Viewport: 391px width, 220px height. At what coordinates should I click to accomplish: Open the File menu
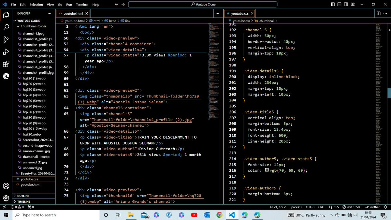click(x=13, y=5)
